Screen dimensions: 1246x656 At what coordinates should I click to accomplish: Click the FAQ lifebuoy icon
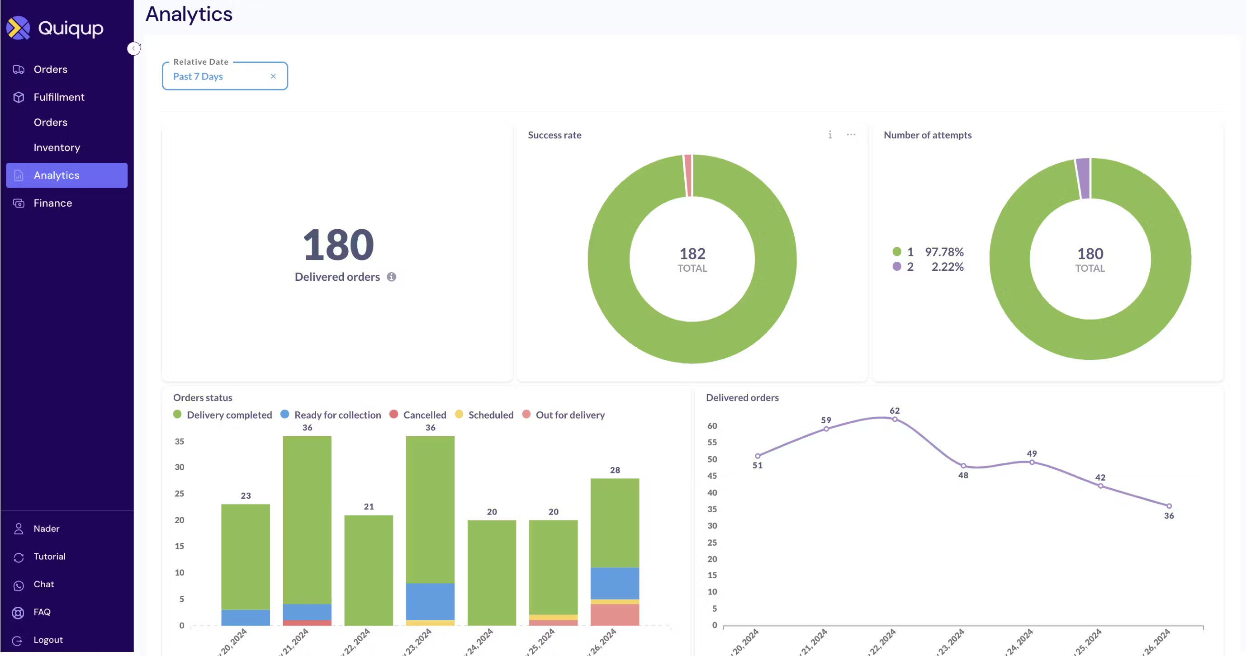[19, 613]
